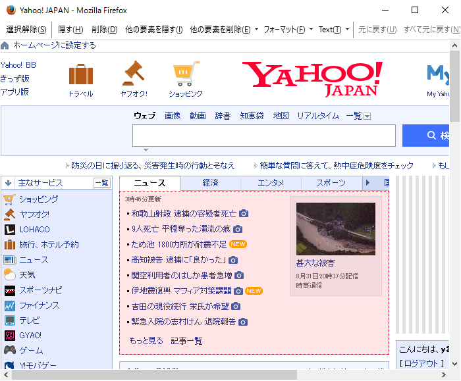
Task: Open the アプリ版 link
Action: coord(14,92)
